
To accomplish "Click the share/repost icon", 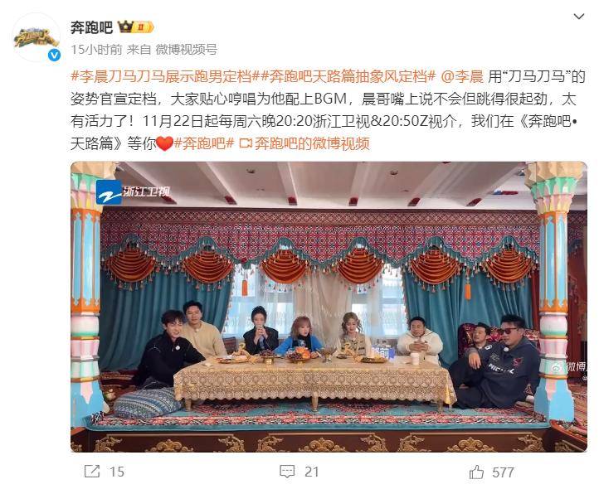I will tap(92, 471).
